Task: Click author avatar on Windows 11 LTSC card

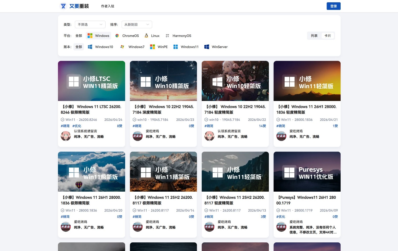Action: click(x=66, y=136)
